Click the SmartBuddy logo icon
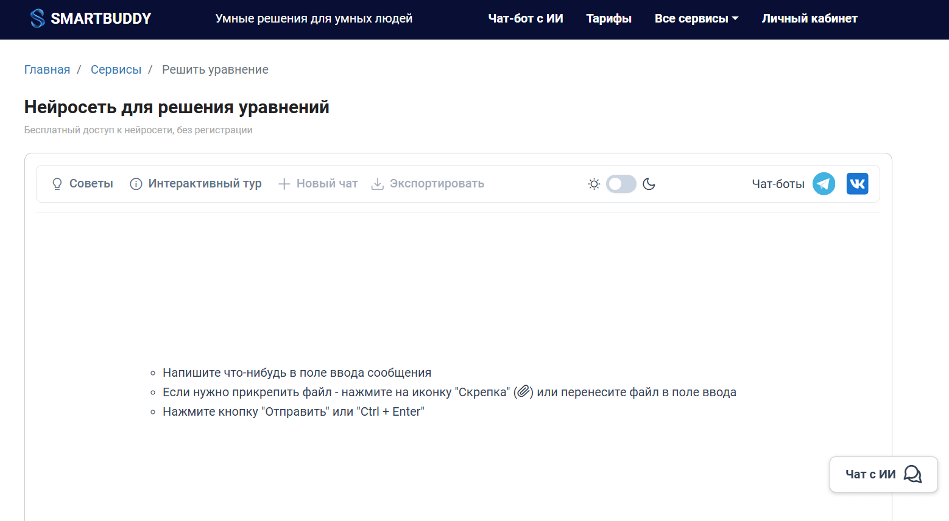This screenshot has height=521, width=949. (x=37, y=18)
